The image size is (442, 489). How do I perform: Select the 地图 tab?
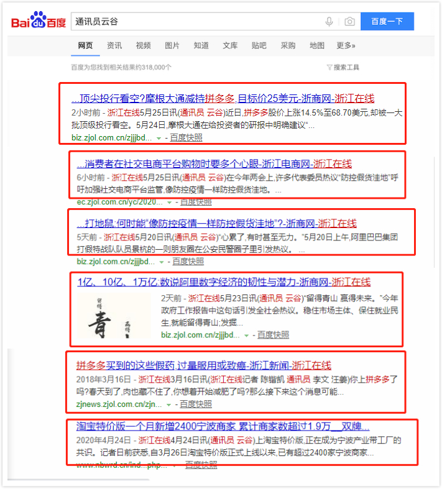(317, 45)
